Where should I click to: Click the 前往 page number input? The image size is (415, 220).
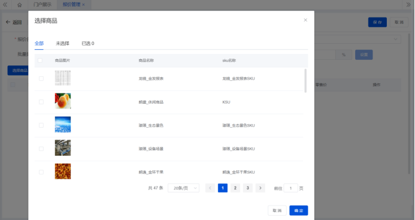click(290, 188)
